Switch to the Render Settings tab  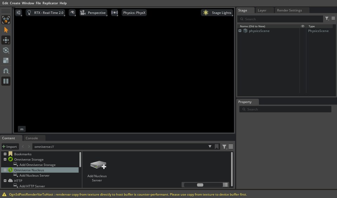pos(292,10)
